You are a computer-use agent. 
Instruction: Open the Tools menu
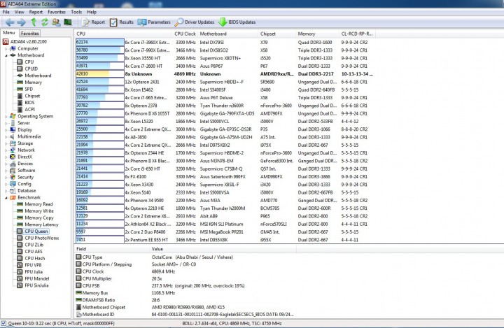pyautogui.click(x=76, y=12)
